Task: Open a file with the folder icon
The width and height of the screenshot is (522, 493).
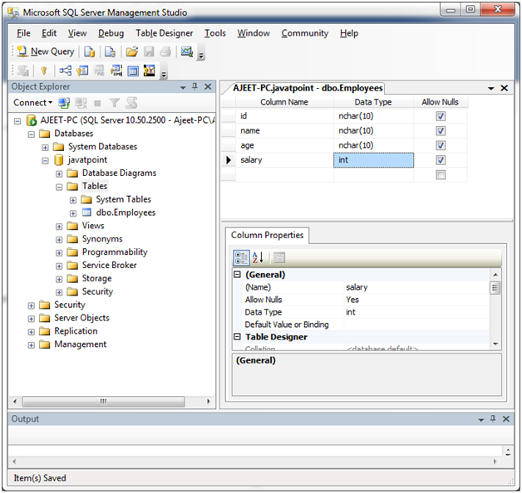Action: pos(132,51)
